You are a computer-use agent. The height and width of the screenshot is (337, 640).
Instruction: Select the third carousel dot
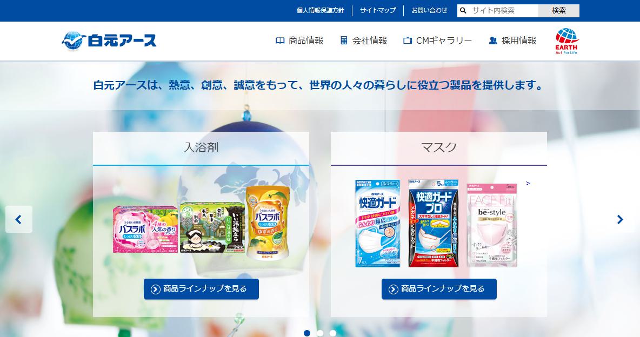(x=333, y=333)
